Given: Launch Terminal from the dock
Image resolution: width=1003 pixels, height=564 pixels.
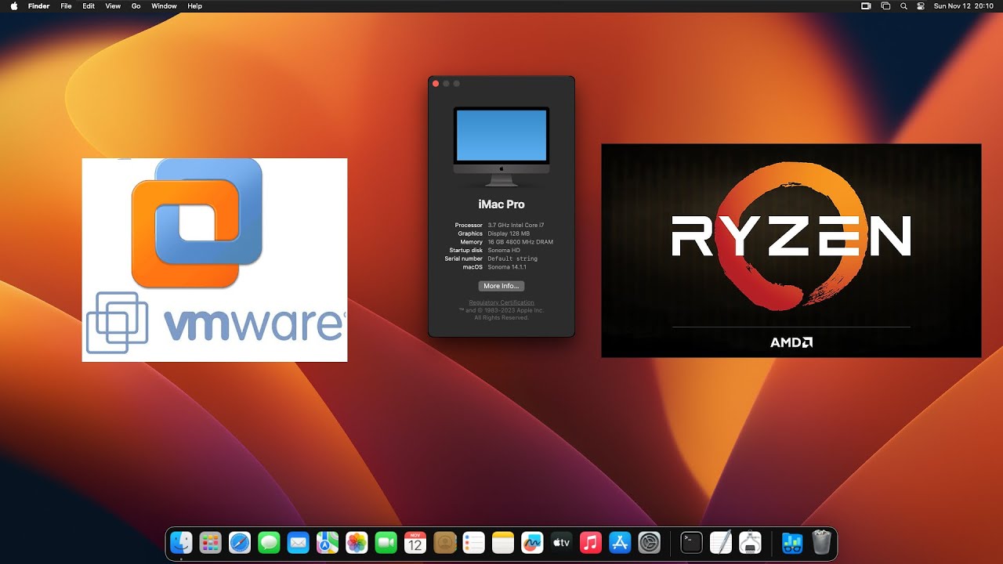Looking at the screenshot, I should point(691,542).
